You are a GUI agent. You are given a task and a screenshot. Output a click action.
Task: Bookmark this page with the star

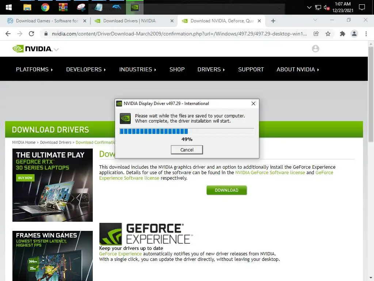(x=328, y=34)
